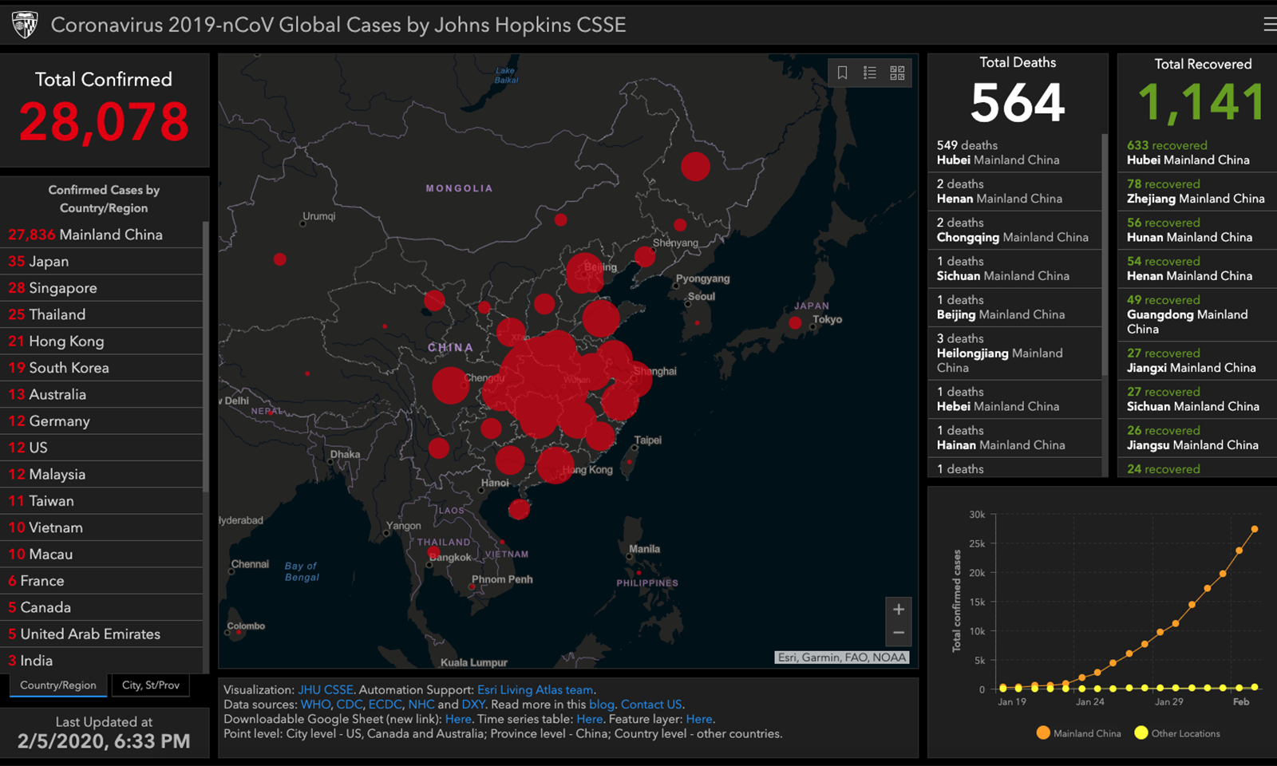Select Japan in the country list
The width and height of the screenshot is (1277, 766).
[101, 262]
